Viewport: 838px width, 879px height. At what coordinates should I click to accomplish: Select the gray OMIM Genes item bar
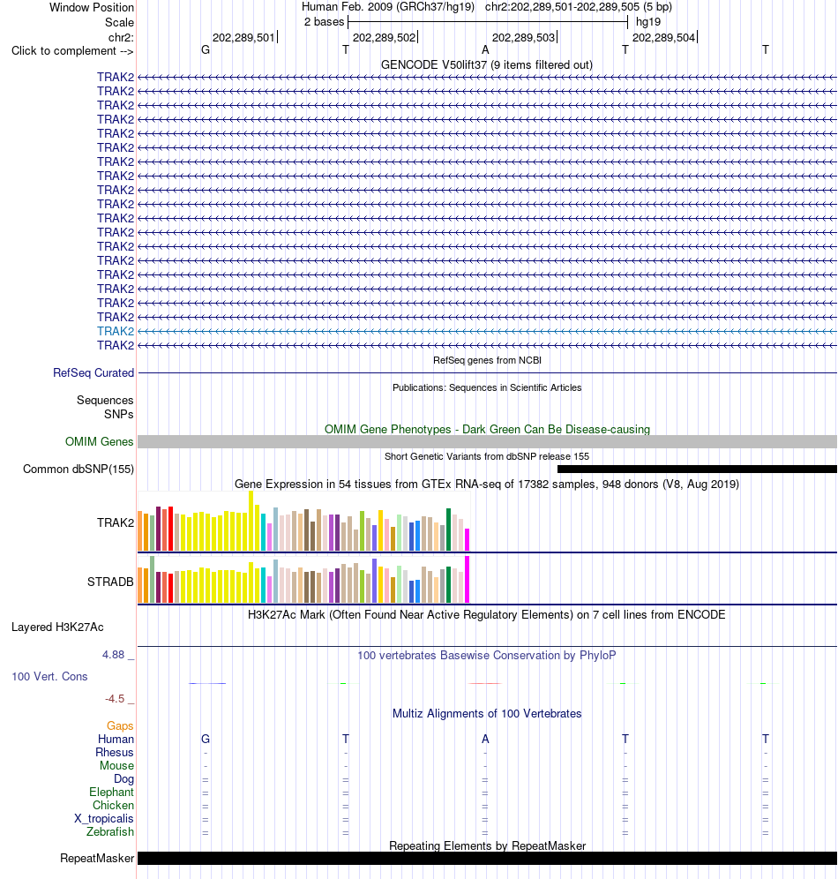487,442
